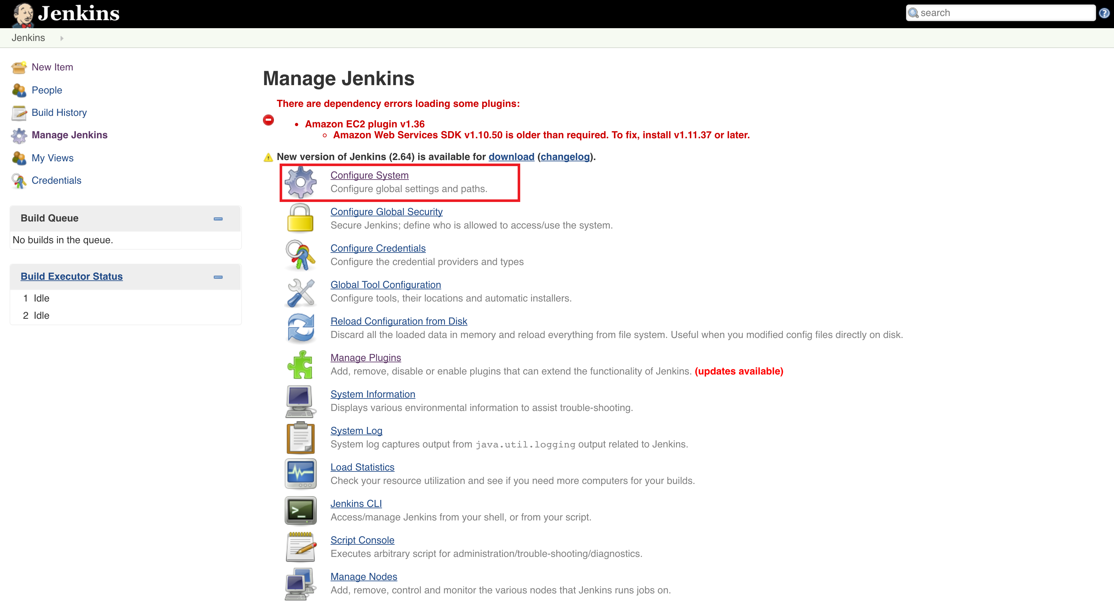
Task: Open the System Information link
Action: pyautogui.click(x=373, y=394)
